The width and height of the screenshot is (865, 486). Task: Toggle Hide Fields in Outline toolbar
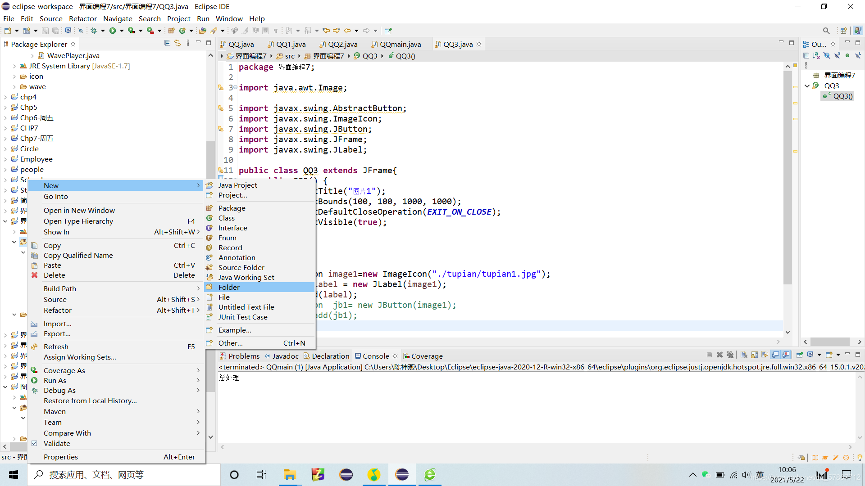[x=827, y=55]
